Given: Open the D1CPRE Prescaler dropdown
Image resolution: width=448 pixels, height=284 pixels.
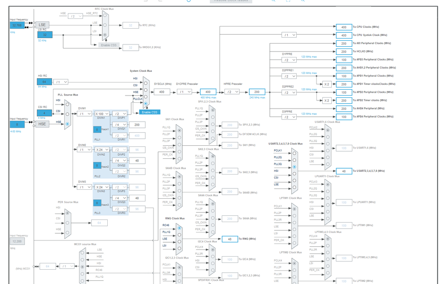Looking at the screenshot, I should pos(184,92).
